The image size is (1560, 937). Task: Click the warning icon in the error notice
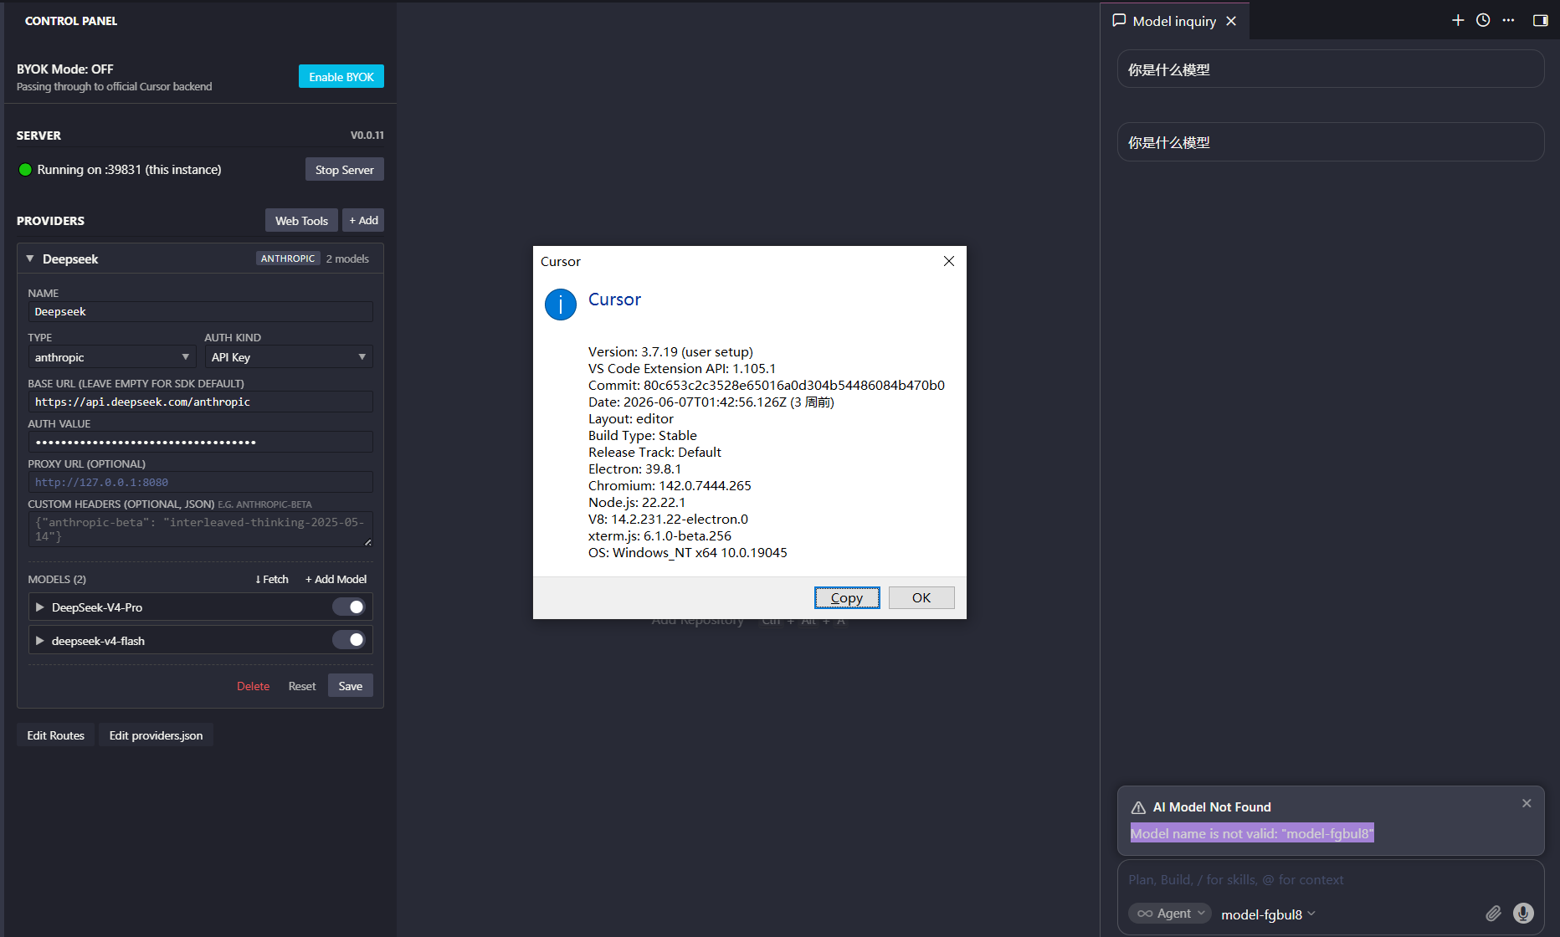pos(1138,807)
